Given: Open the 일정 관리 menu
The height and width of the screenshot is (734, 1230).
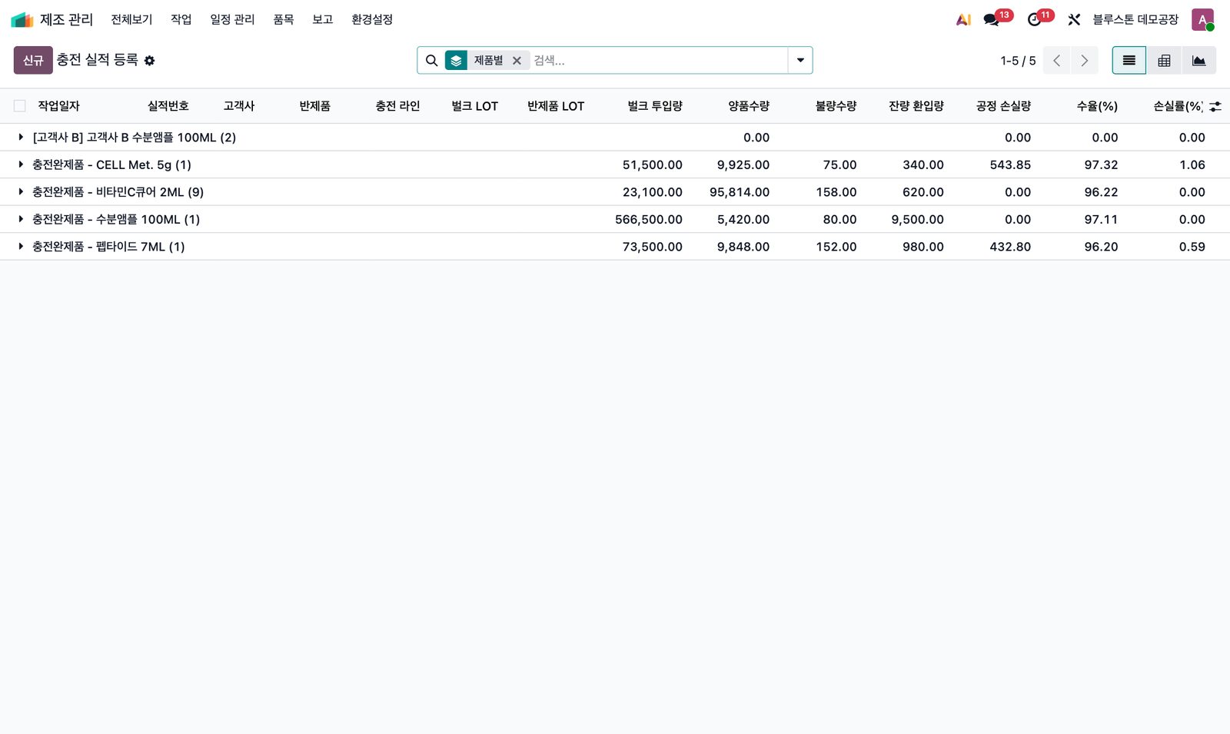Looking at the screenshot, I should pyautogui.click(x=232, y=19).
